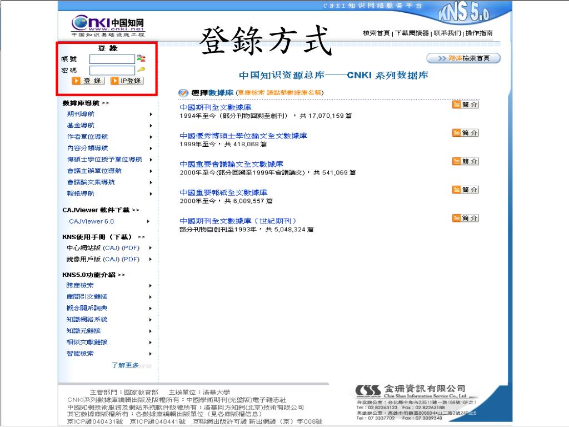
Task: Expand arrow next to 會議主辦單位導航
Action: [x=151, y=171]
